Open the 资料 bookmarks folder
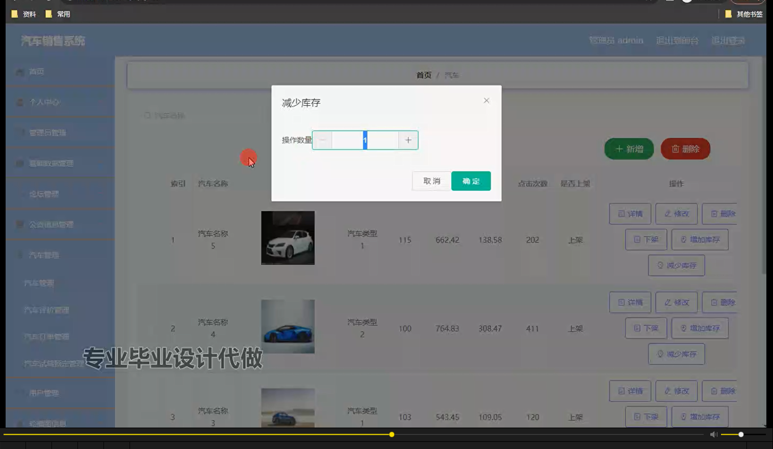Screen dimensions: 773x449 pyautogui.click(x=24, y=14)
